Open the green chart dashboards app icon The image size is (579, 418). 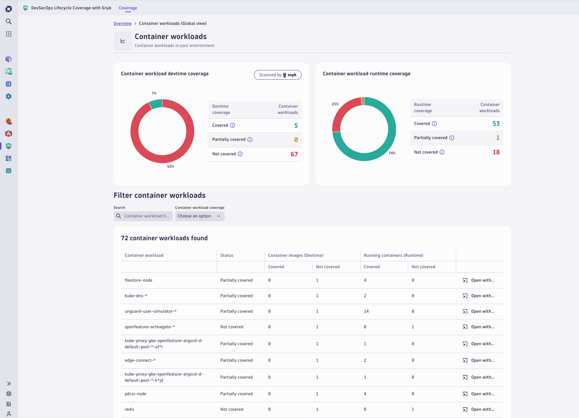pyautogui.click(x=9, y=71)
